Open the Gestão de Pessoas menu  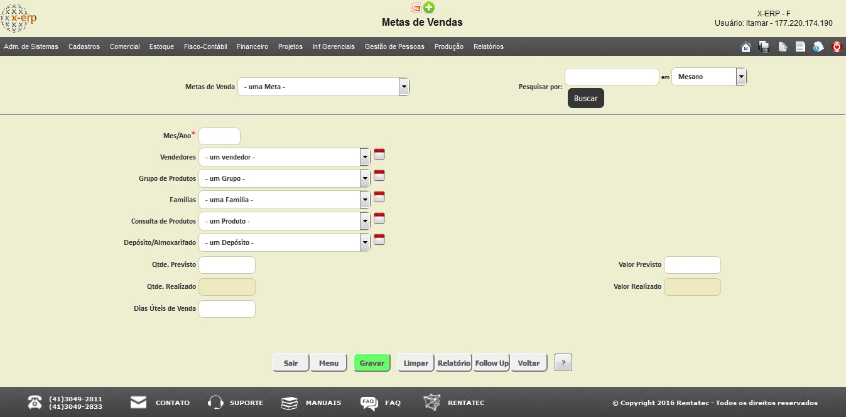[x=394, y=47]
